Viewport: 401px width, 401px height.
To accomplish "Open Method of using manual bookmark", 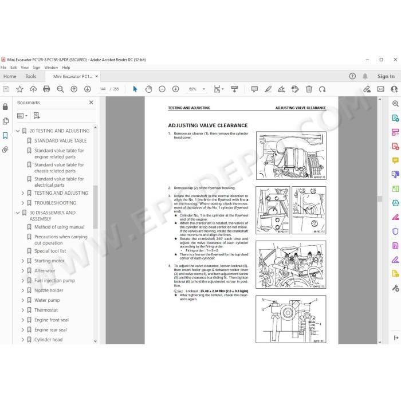I will coord(60,227).
